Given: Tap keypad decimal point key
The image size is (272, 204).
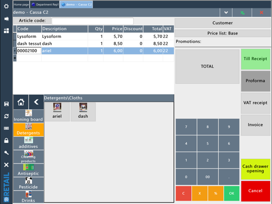Looking at the screenshot, I should tap(229, 177).
